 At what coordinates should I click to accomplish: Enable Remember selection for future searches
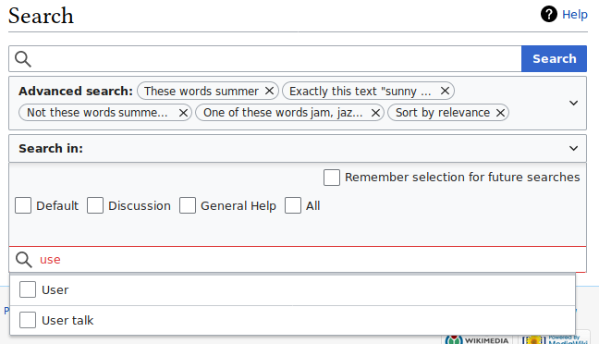[x=332, y=178]
